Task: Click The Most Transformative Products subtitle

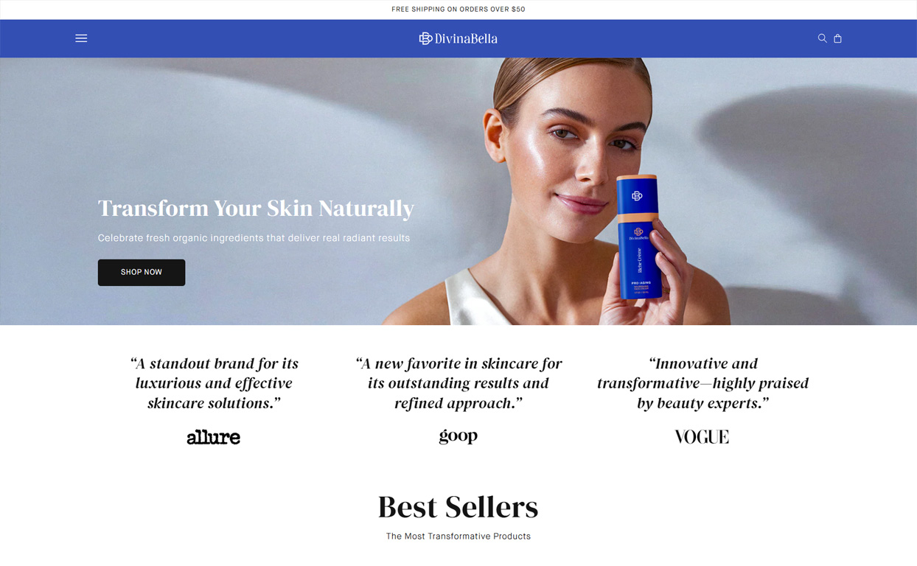Action: click(x=458, y=537)
